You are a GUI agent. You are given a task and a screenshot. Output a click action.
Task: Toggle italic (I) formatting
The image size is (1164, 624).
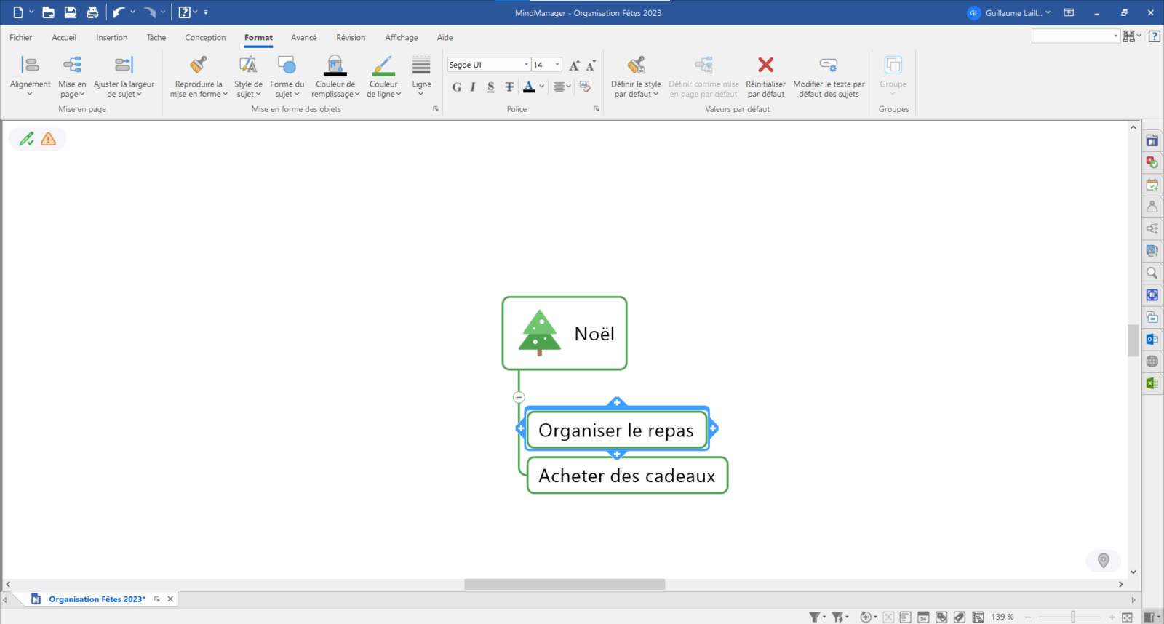point(473,87)
